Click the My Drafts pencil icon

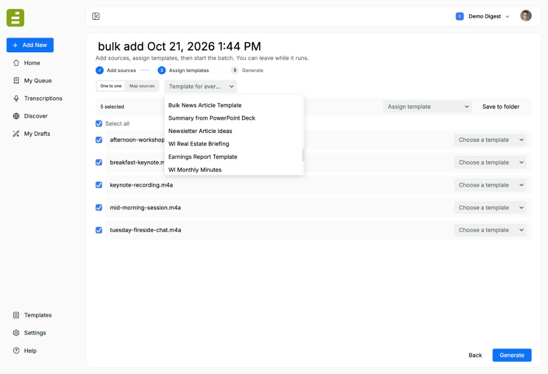coord(16,134)
